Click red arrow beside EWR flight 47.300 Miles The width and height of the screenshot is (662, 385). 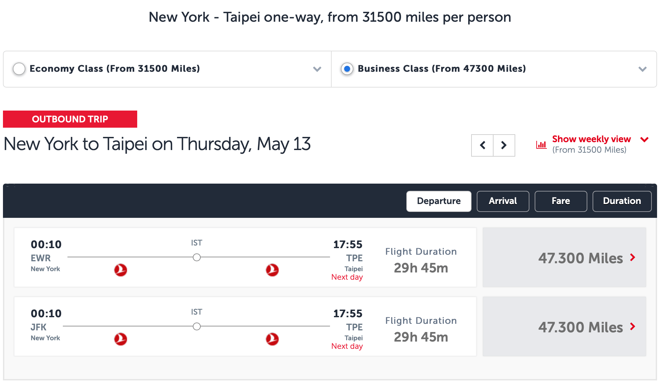click(632, 257)
